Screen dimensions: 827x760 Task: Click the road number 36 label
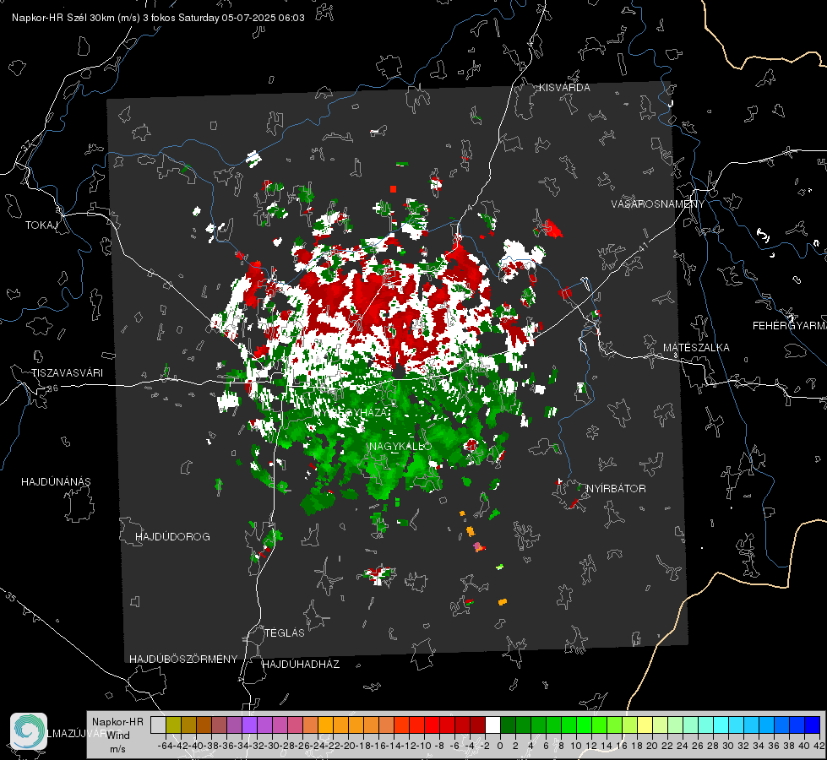coord(52,388)
